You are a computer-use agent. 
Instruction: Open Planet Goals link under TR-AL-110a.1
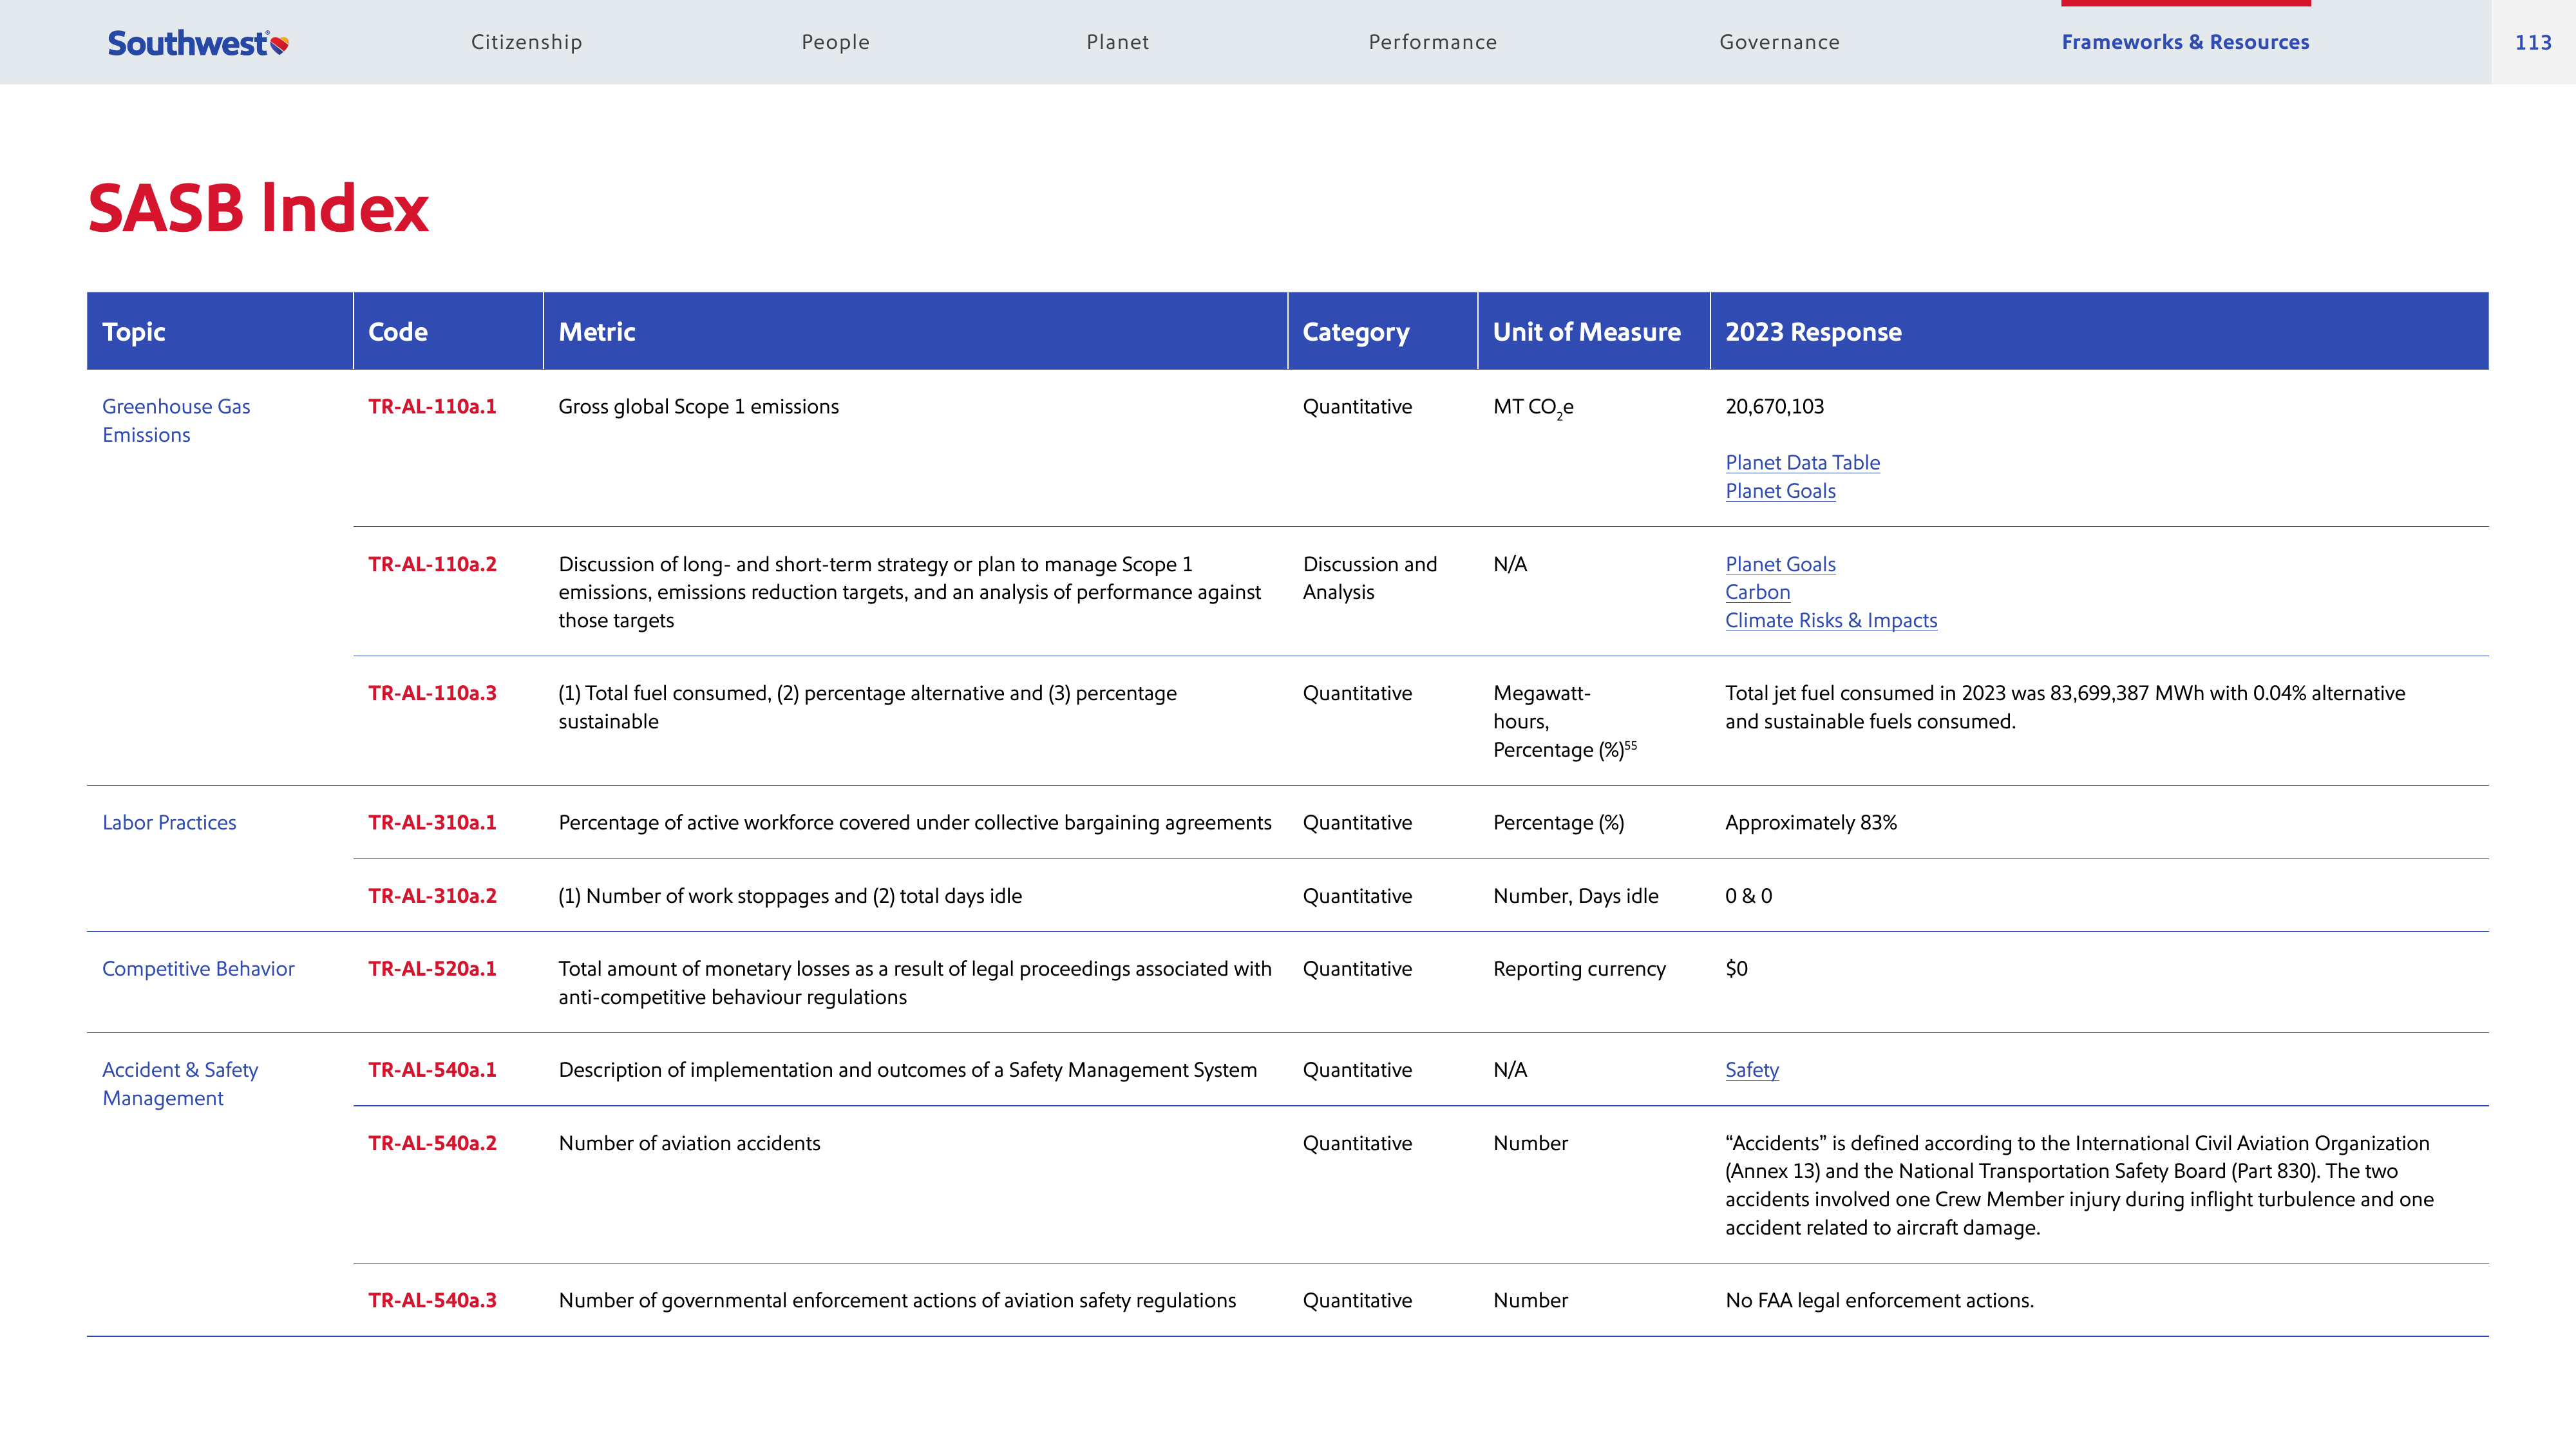tap(1780, 491)
